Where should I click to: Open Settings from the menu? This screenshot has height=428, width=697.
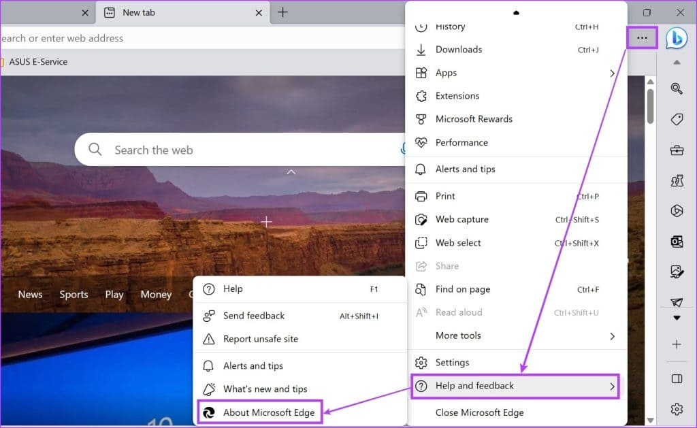516,363
